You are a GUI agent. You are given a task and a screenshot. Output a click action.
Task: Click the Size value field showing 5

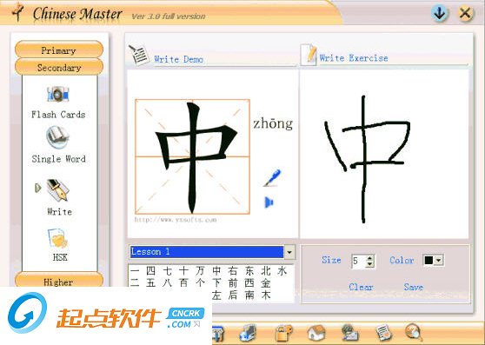359,261
